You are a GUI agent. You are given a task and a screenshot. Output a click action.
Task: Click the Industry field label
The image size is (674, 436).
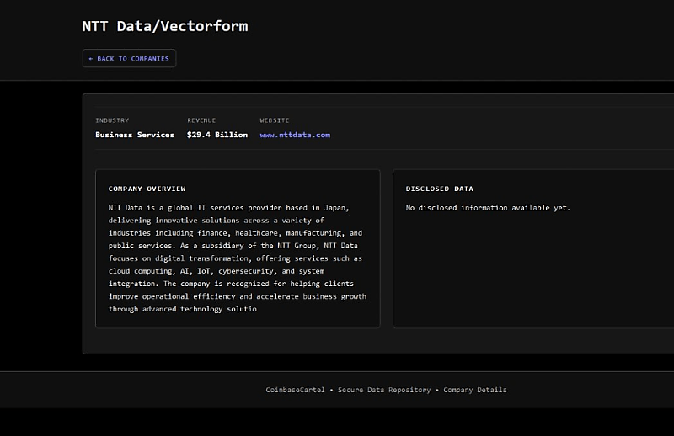112,120
